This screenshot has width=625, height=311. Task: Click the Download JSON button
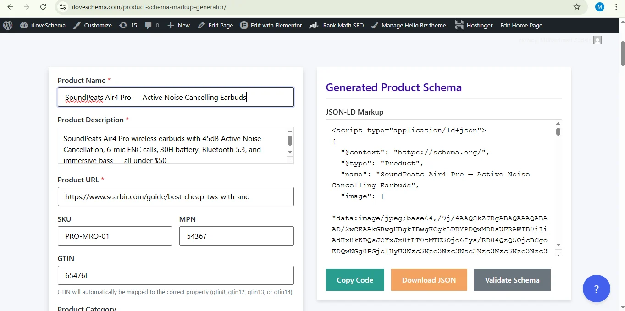pyautogui.click(x=429, y=280)
